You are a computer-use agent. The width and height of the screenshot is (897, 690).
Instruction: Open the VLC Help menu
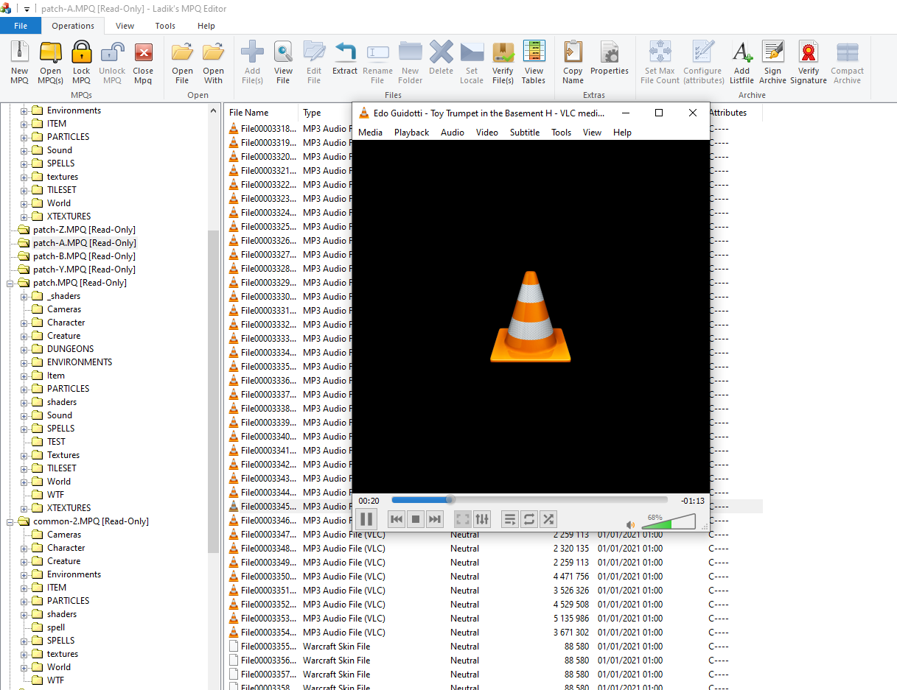pyautogui.click(x=622, y=133)
